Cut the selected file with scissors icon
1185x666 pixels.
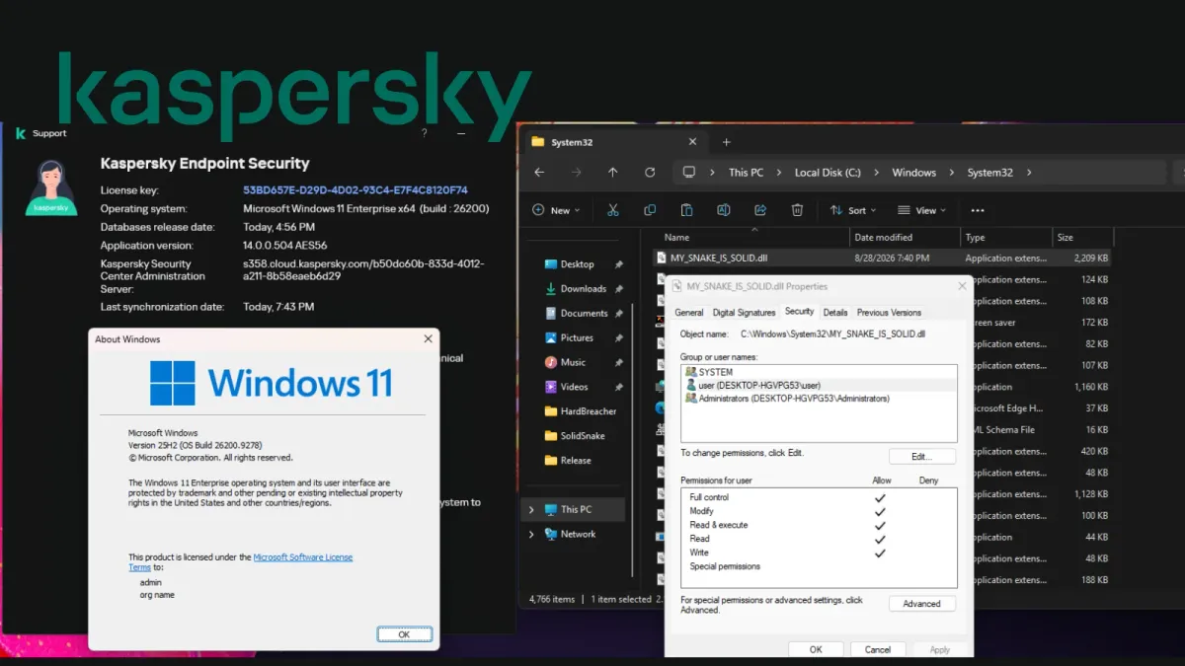click(612, 210)
